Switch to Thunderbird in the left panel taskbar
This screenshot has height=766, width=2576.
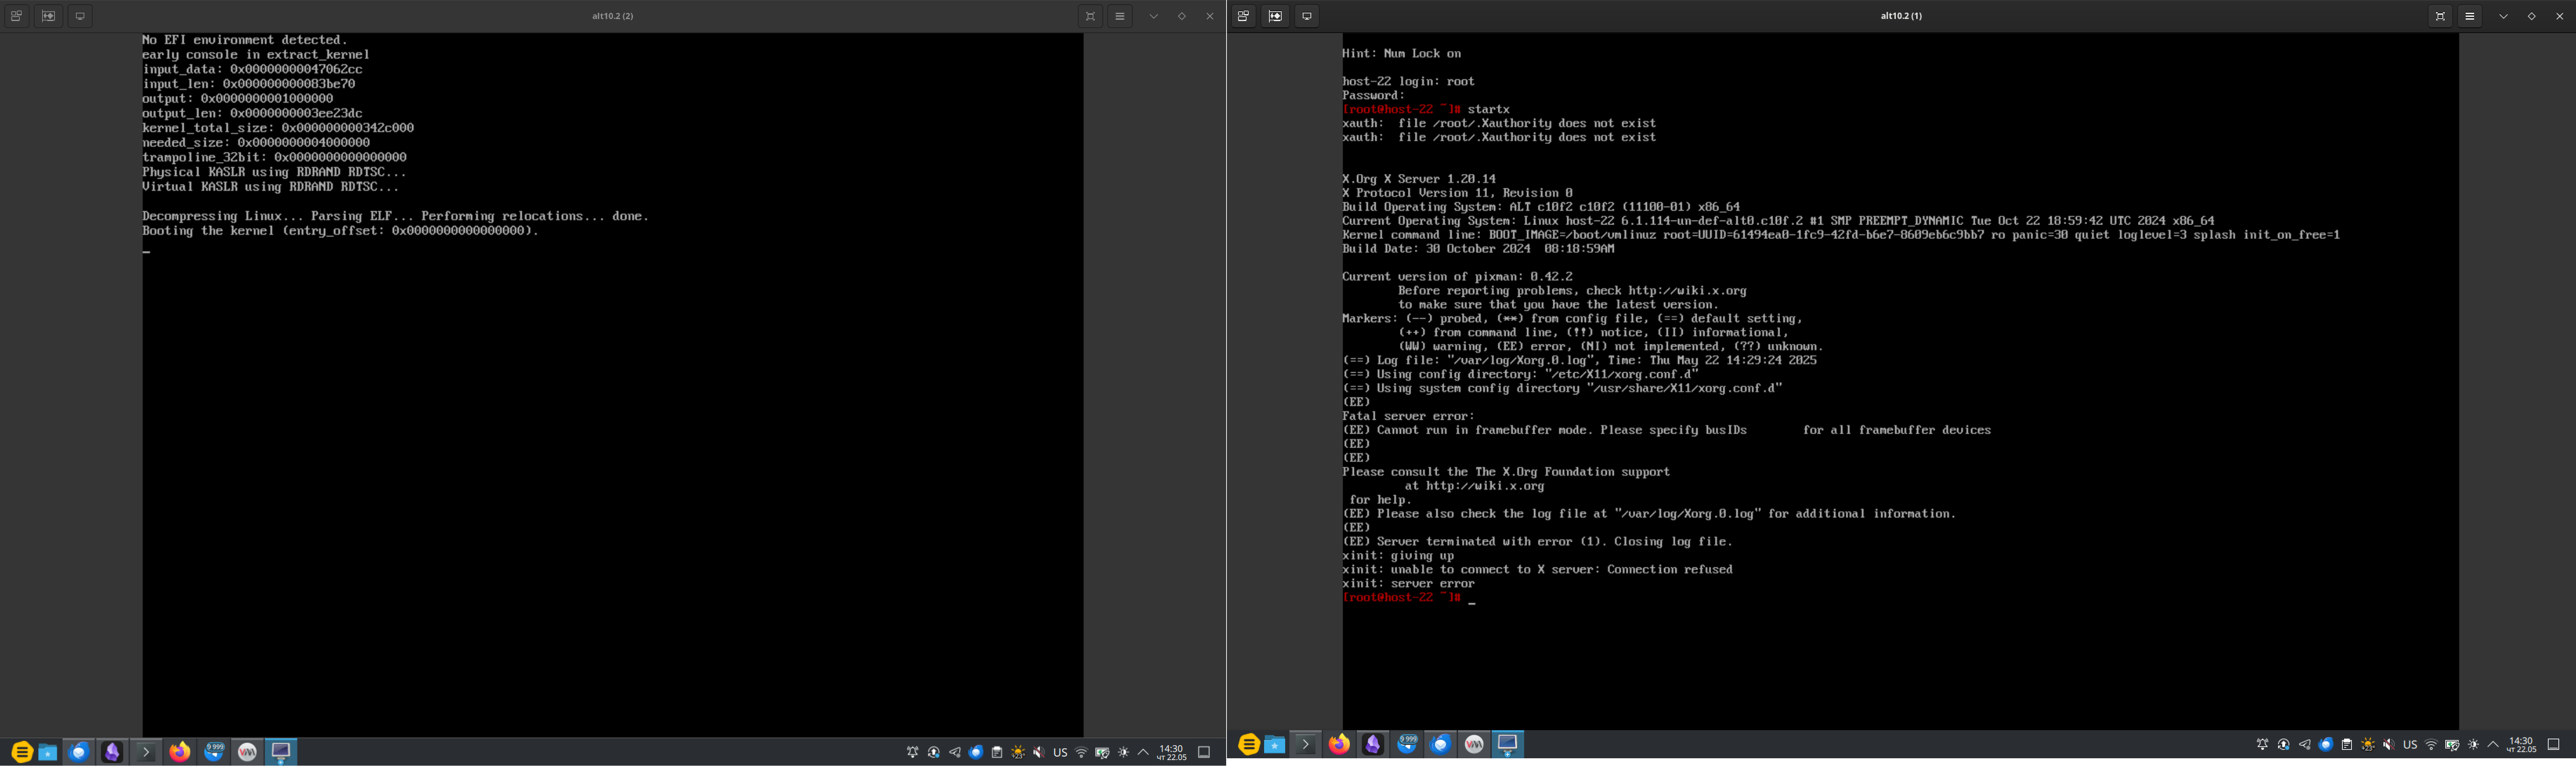(x=79, y=752)
